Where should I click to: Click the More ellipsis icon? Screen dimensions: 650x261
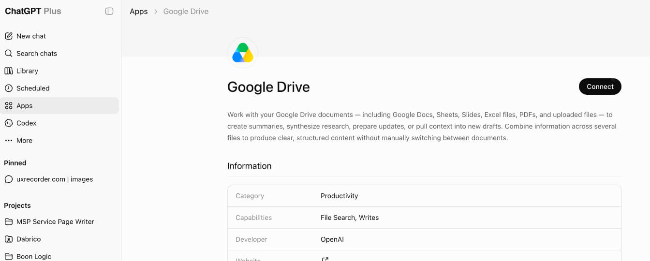pos(9,140)
